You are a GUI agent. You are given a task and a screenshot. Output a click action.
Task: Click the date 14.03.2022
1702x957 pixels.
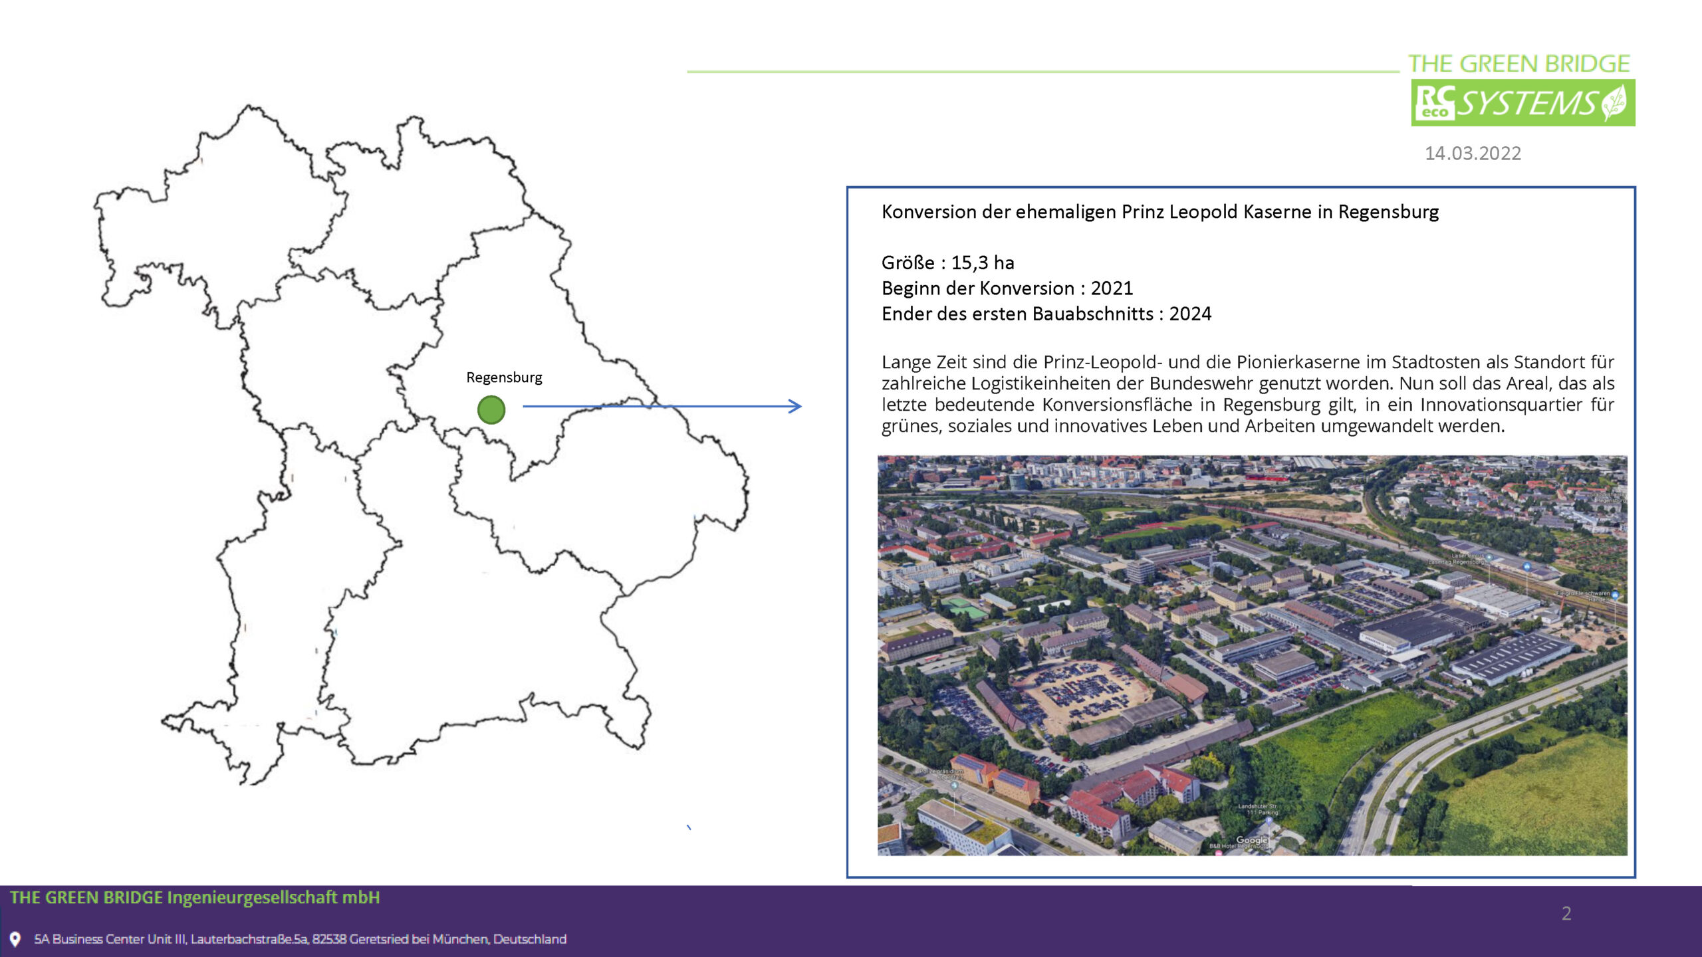1473,154
